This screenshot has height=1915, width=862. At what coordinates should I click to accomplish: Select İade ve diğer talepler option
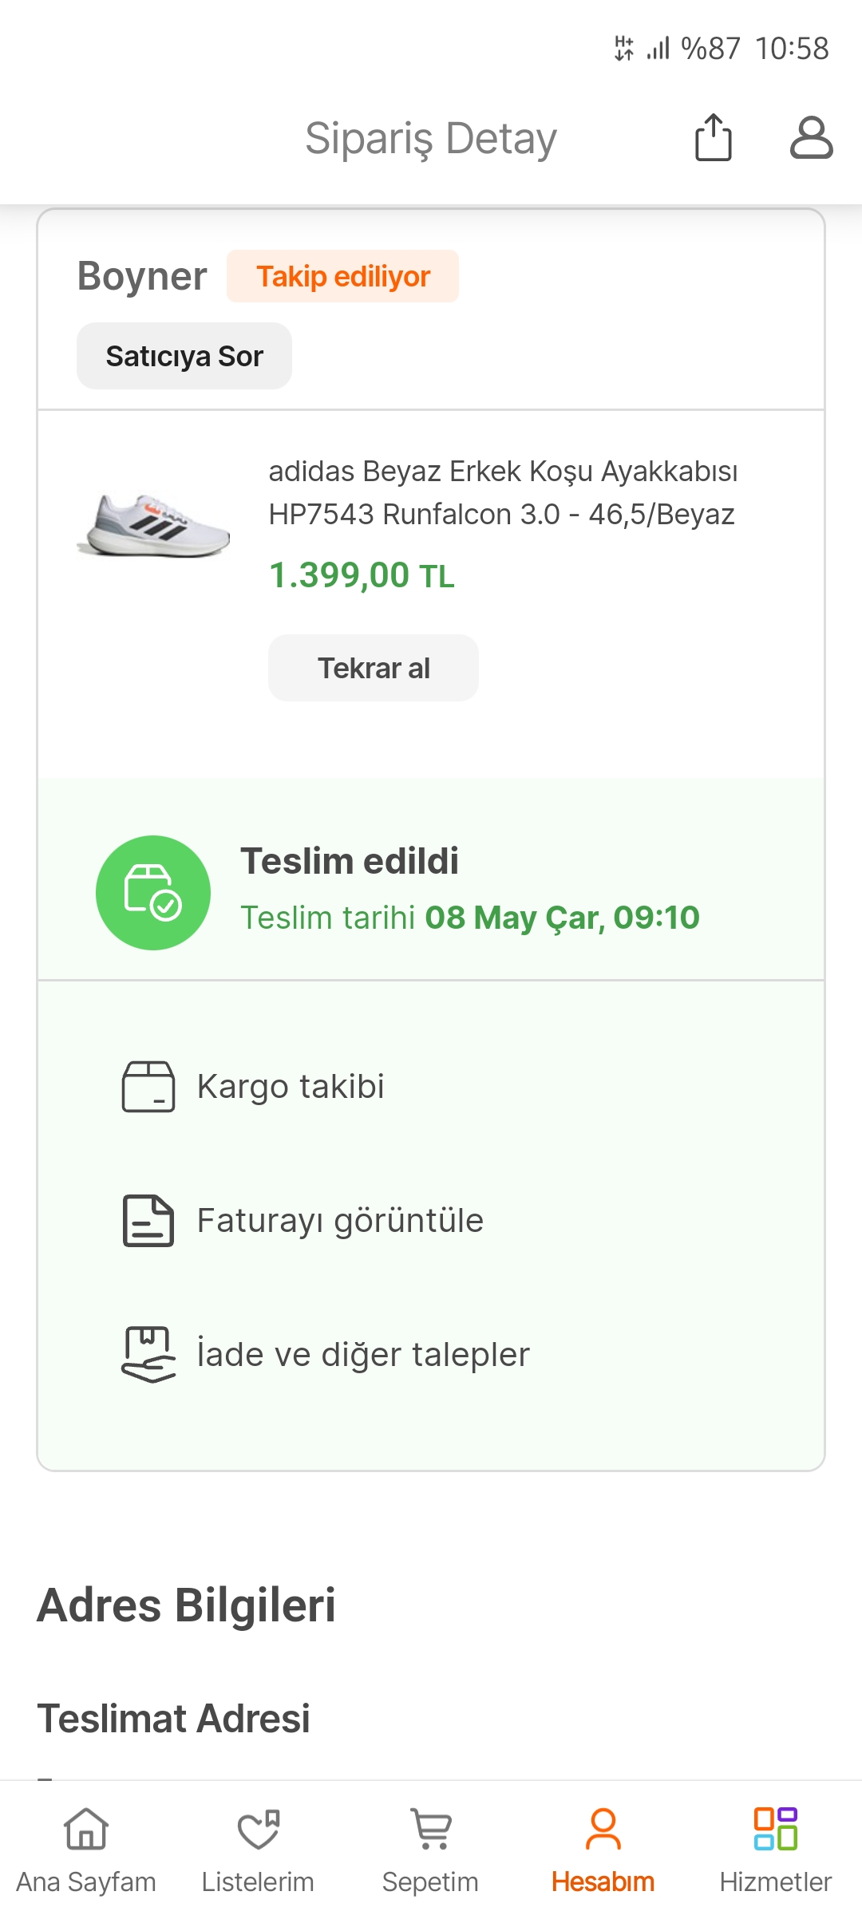tap(363, 1354)
